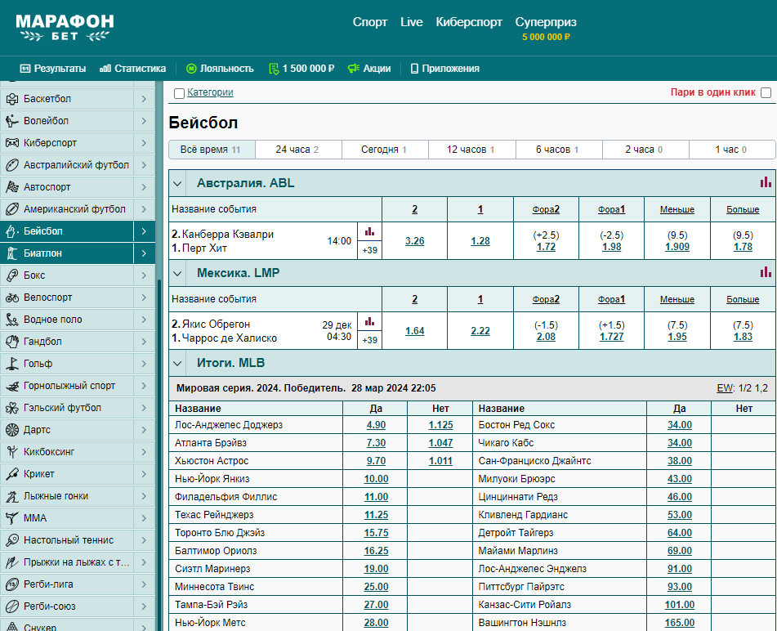
Task: Open the Statistics bar chart icon
Action: (x=105, y=69)
